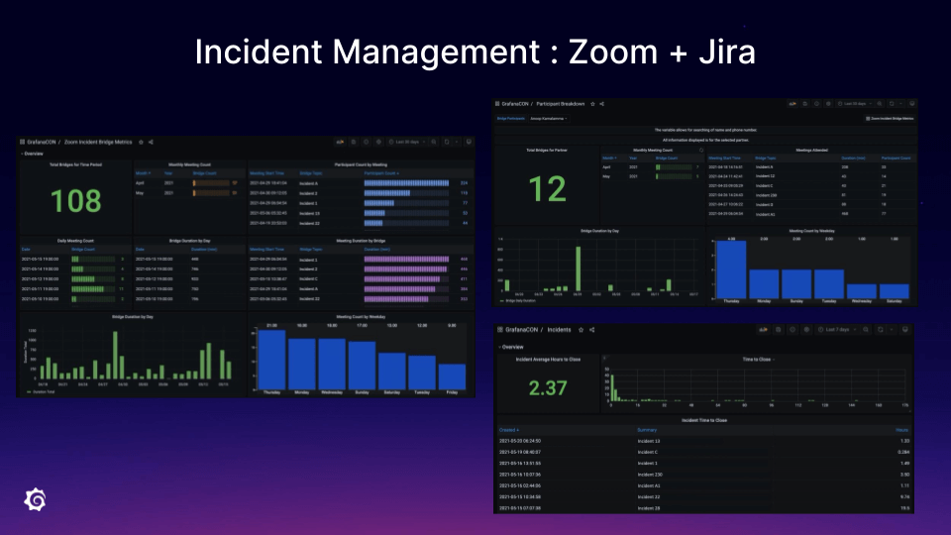Open the Time to Close panel menu
This screenshot has width=951, height=535.
758,359
